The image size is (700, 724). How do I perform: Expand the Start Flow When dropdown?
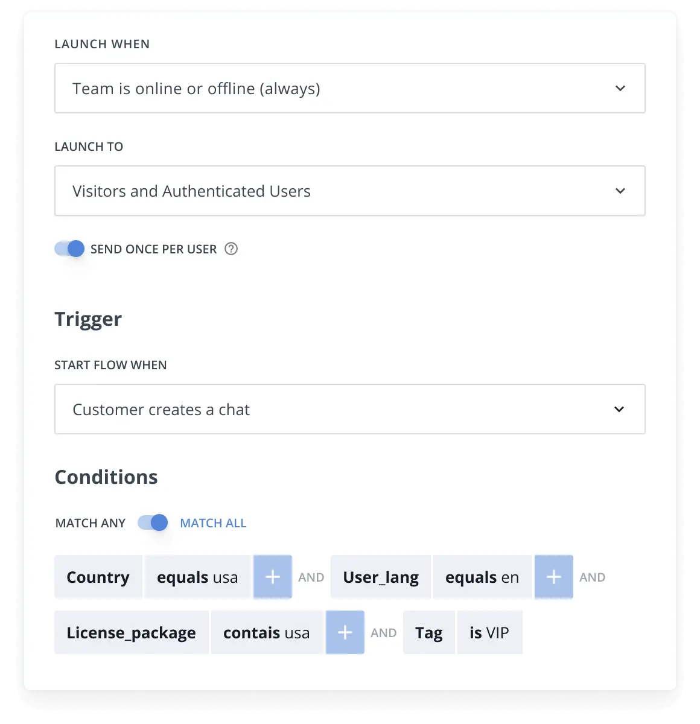[x=349, y=409]
